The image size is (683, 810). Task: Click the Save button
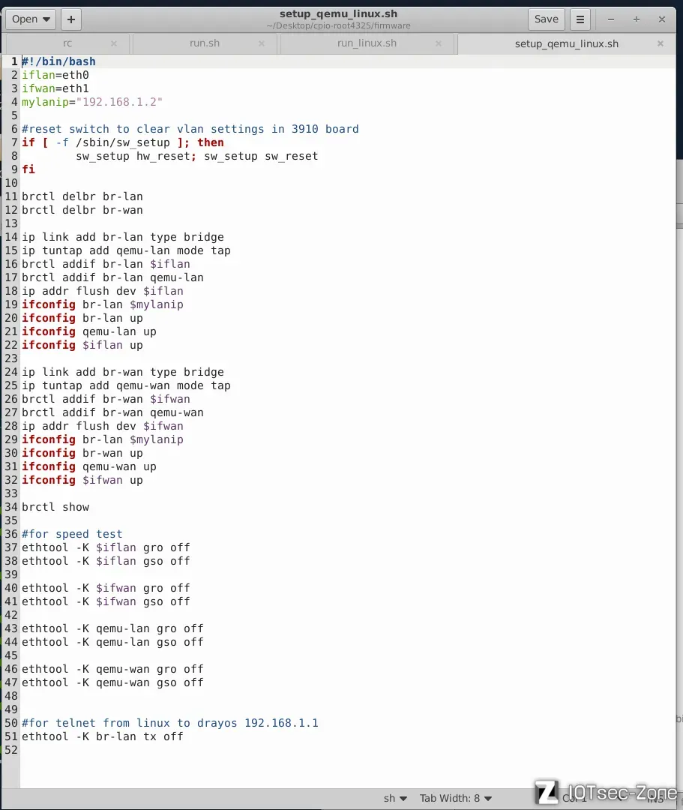(x=547, y=19)
